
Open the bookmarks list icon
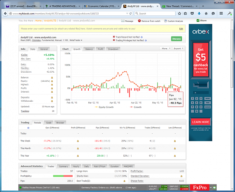[185, 14]
